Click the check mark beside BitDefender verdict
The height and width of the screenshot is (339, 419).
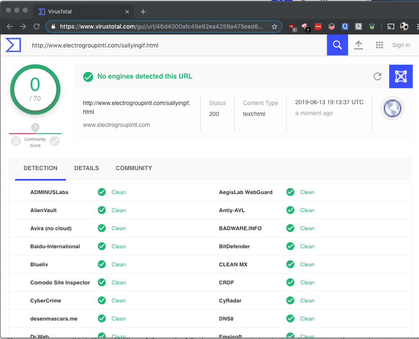pos(290,246)
